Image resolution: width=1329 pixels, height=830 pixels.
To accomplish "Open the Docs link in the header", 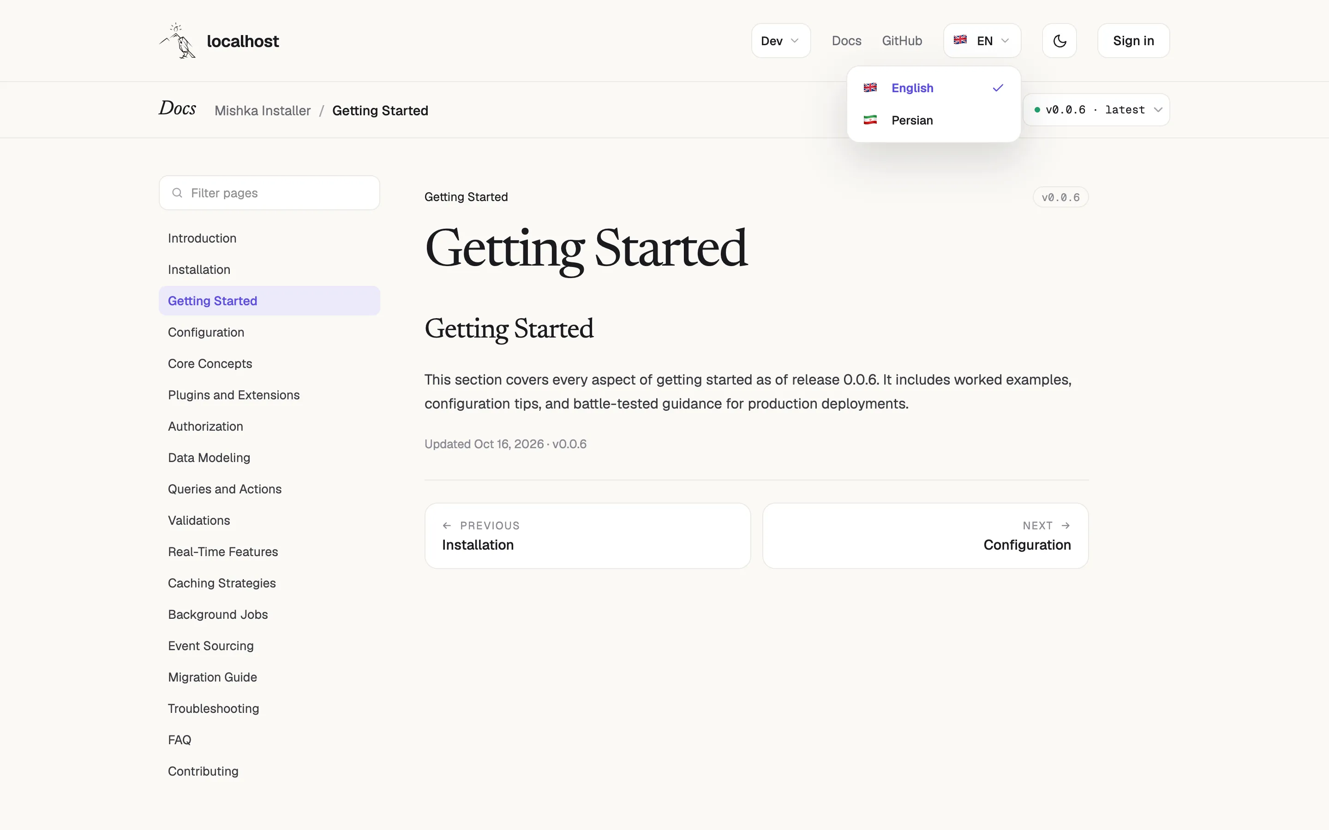I will point(846,41).
